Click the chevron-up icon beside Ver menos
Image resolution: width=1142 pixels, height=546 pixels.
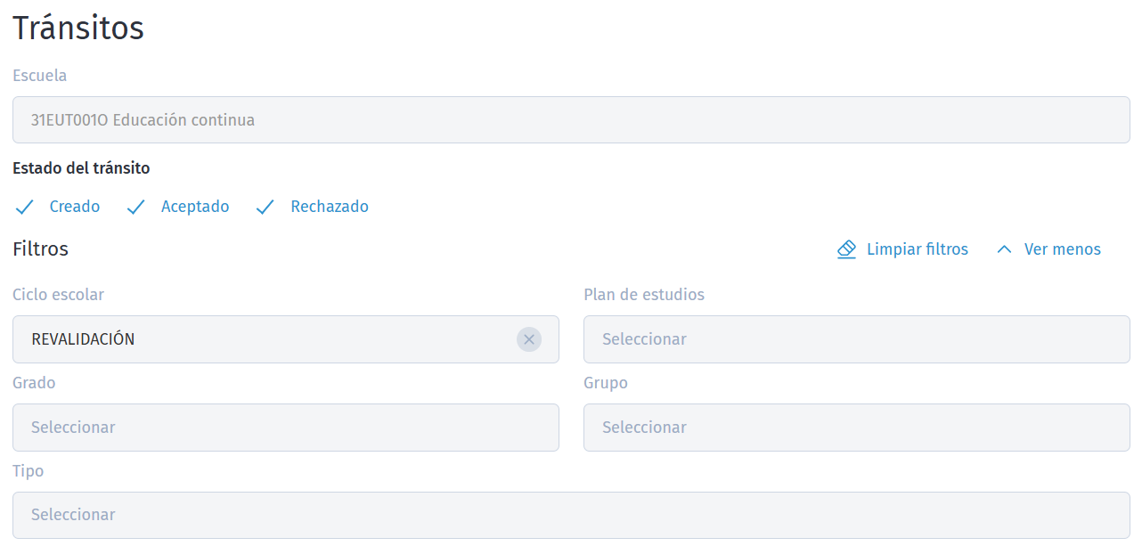[x=1004, y=249]
